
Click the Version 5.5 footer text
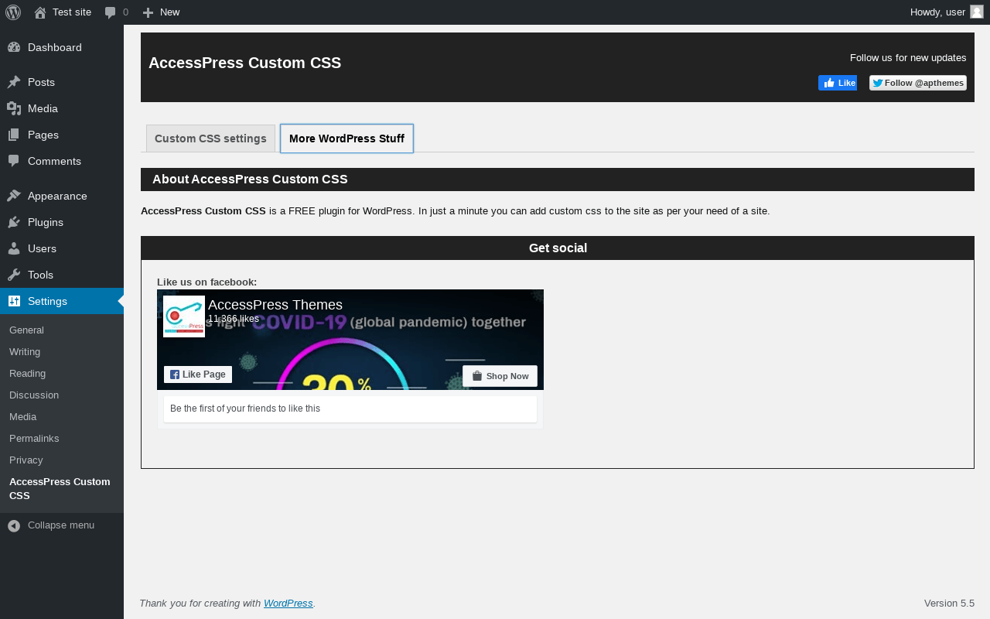[949, 604]
